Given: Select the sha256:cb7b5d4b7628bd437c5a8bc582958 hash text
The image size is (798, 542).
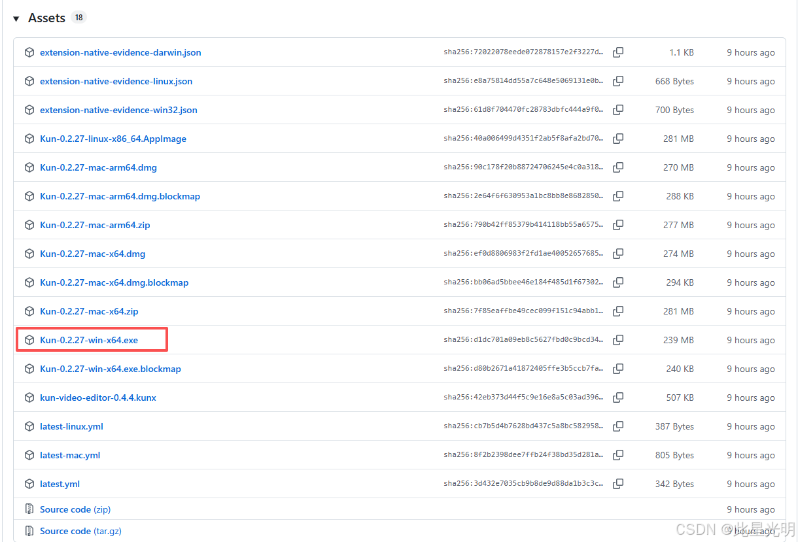Looking at the screenshot, I should tap(524, 426).
